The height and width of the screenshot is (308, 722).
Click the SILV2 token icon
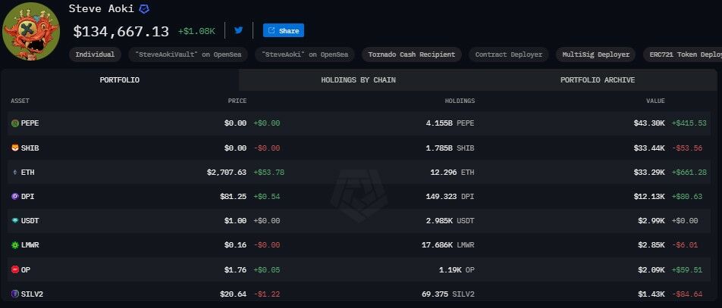pyautogui.click(x=14, y=294)
